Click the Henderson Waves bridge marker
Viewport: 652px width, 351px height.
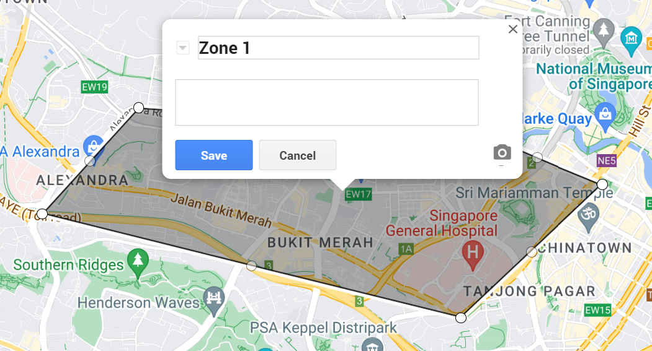coord(215,300)
